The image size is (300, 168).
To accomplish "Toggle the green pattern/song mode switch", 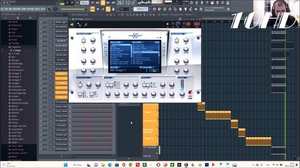I will point(62,3).
